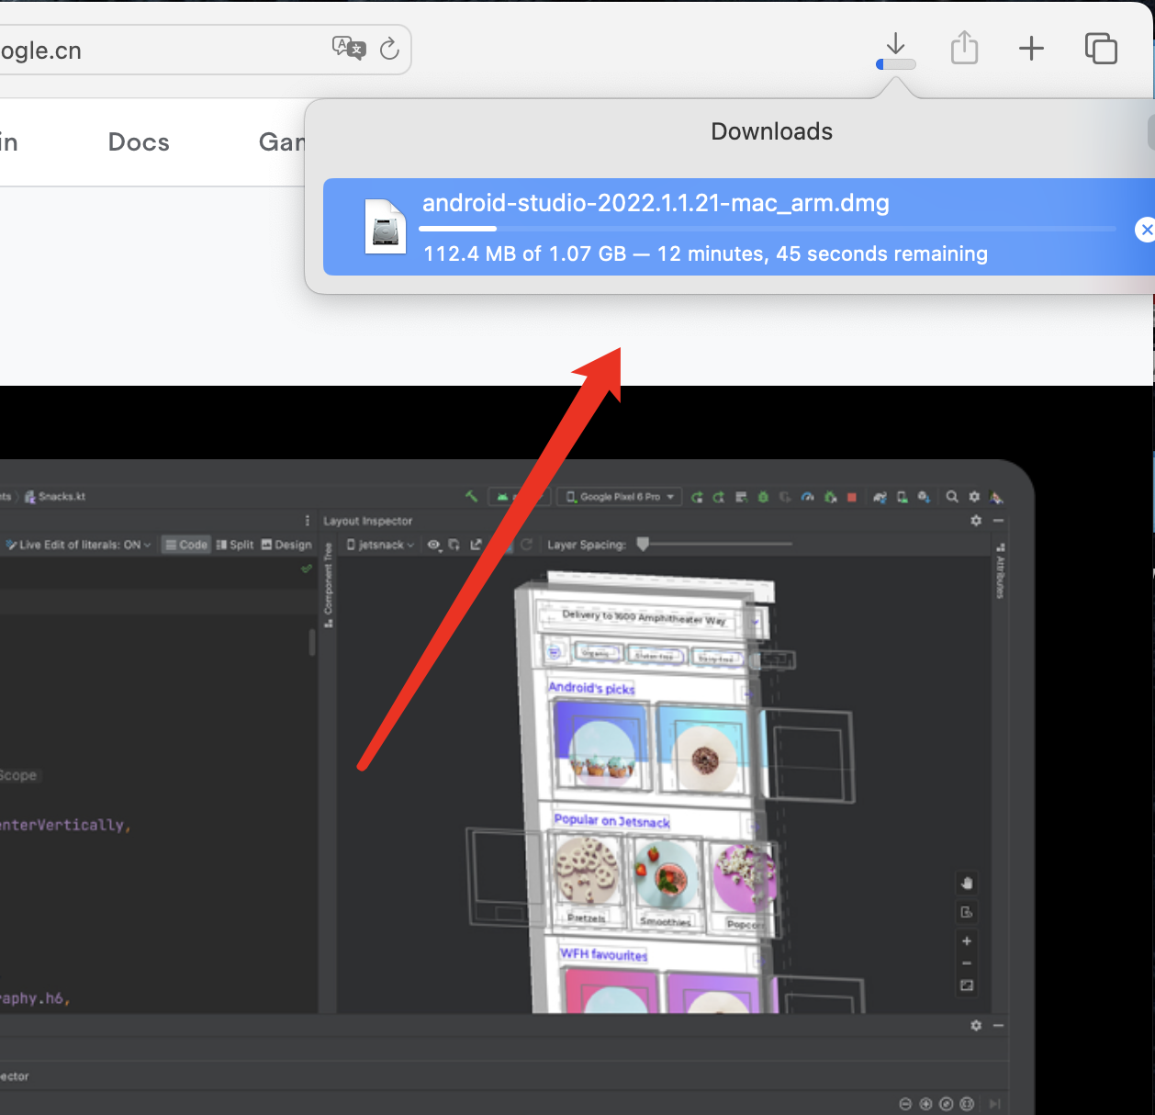Open the 'Gar' navigation tab behind the popover
The height and width of the screenshot is (1115, 1155).
point(281,142)
